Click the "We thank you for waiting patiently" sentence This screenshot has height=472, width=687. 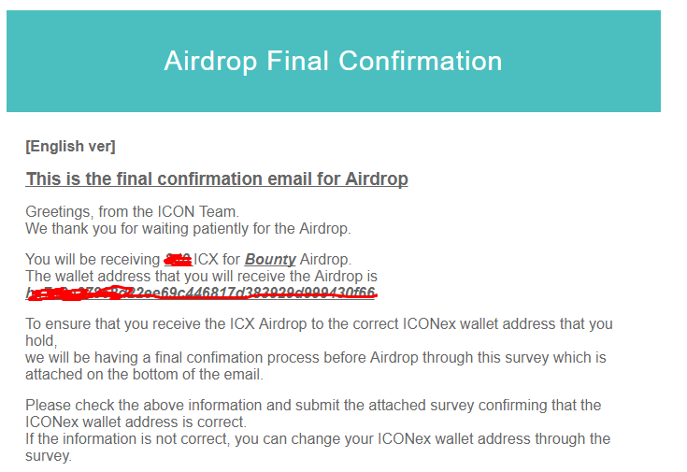189,229
